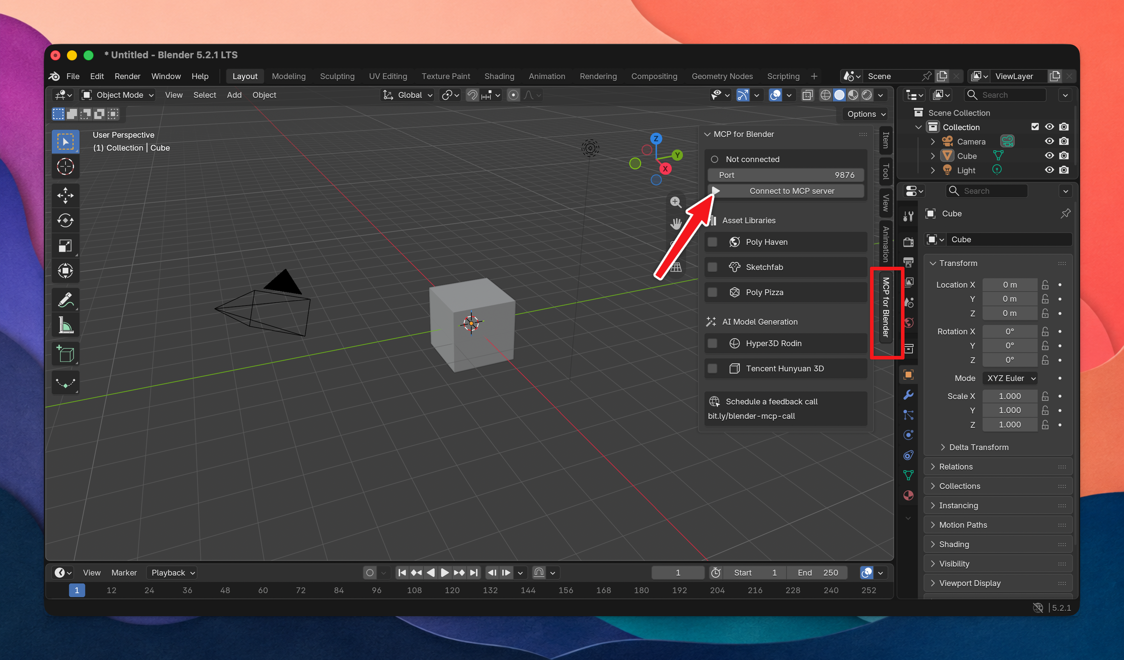Uncheck the Collection exclude checkbox
The height and width of the screenshot is (660, 1124).
pos(1035,127)
